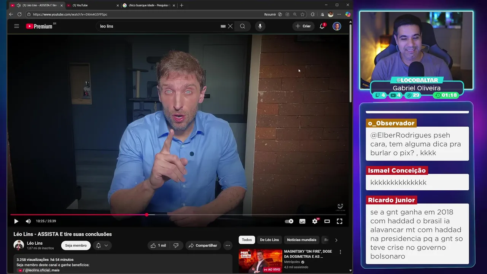This screenshot has width=487, height=274.
Task: Open browser extensions puzzle icon
Action: click(x=313, y=14)
